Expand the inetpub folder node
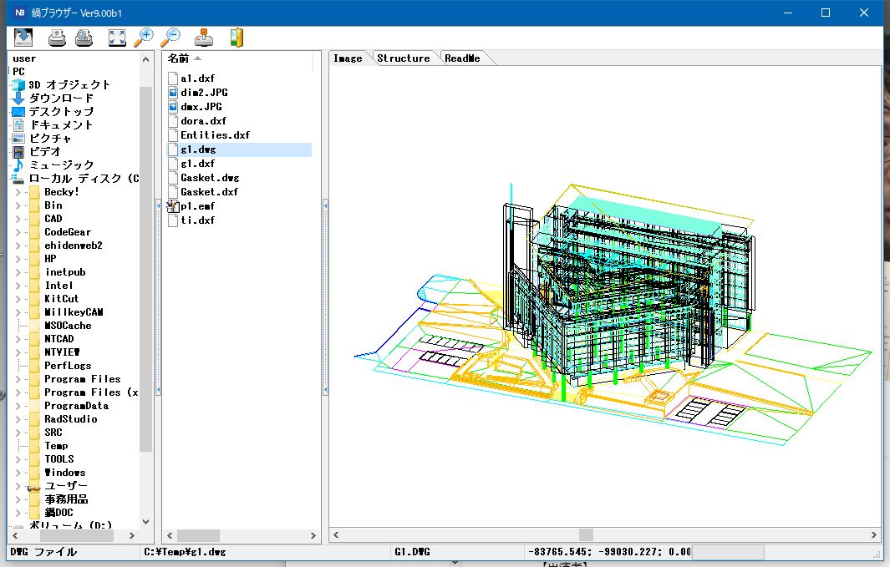The image size is (890, 567). pyautogui.click(x=18, y=272)
